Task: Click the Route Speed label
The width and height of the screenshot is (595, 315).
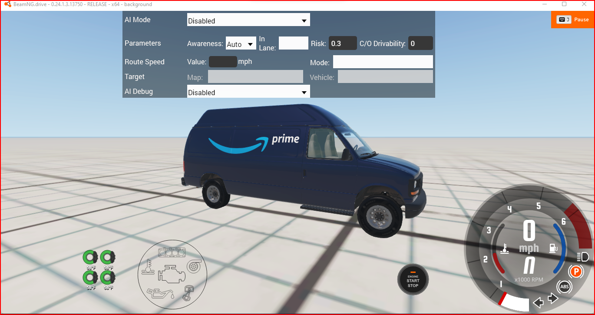Action: point(145,62)
